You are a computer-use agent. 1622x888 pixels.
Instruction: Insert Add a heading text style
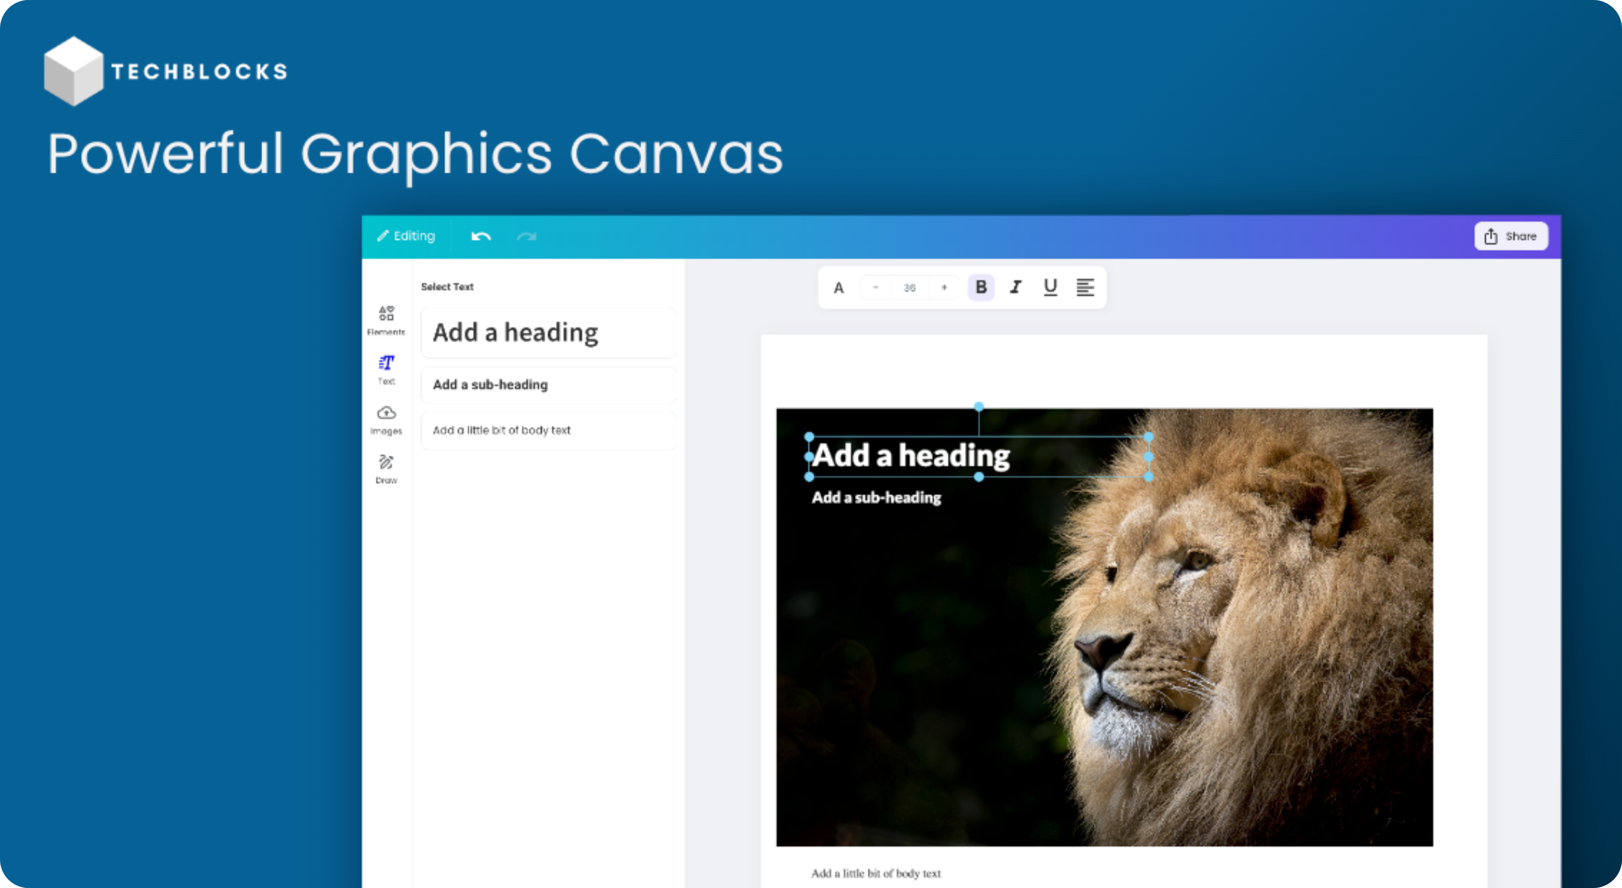(547, 332)
